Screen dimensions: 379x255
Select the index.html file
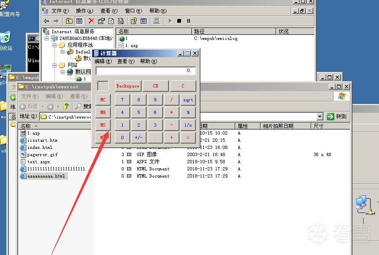[40, 148]
